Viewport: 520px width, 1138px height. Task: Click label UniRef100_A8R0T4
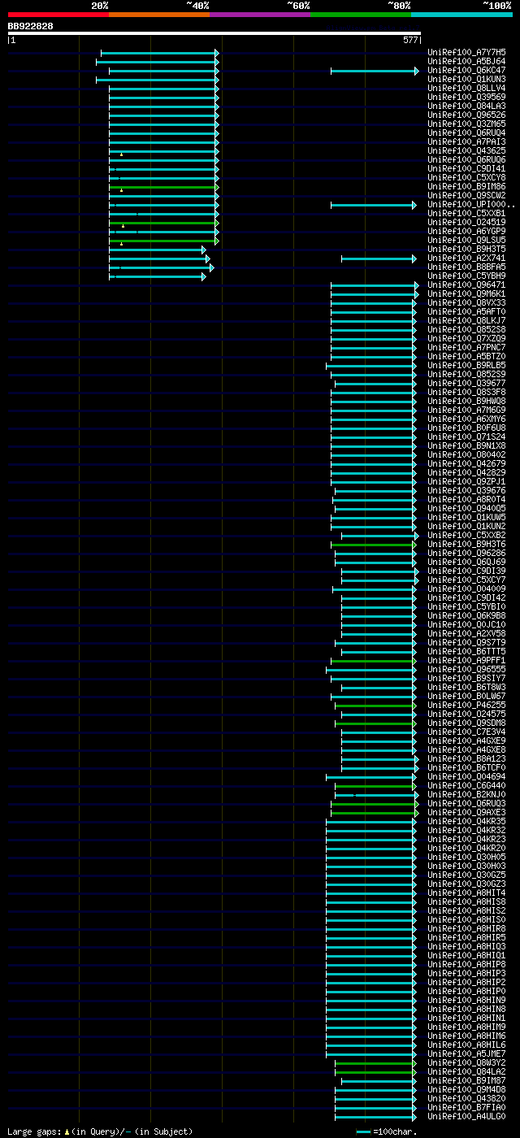tap(466, 500)
